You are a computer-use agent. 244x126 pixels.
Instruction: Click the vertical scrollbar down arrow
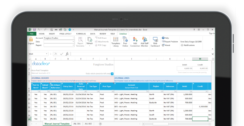[x=213, y=120]
